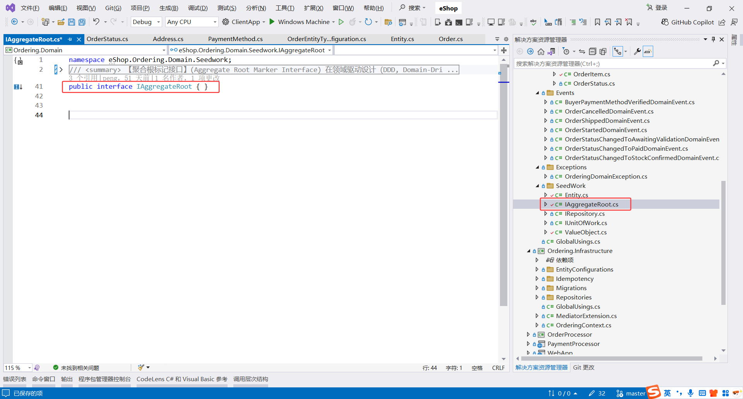Undo the last edit
Viewport: 743px width, 399px height.
(96, 22)
